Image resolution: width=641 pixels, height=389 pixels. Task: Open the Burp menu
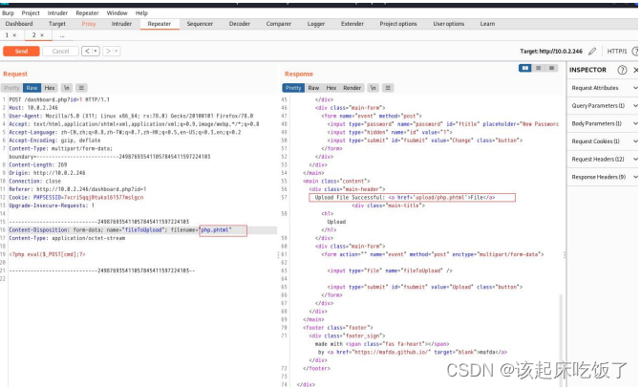point(8,13)
